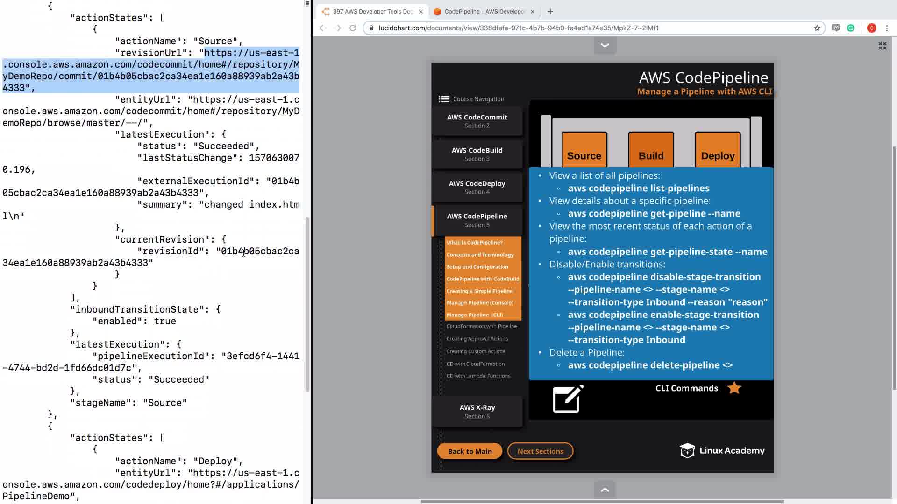Click the back navigation arrow
Screen dimensions: 897x504
tap(323, 28)
